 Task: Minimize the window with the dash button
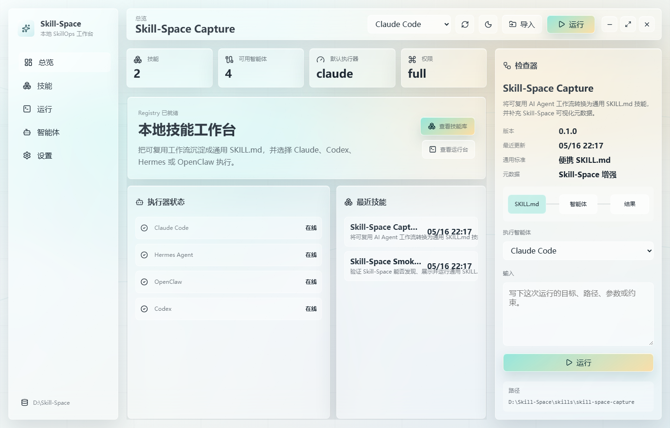tap(610, 24)
